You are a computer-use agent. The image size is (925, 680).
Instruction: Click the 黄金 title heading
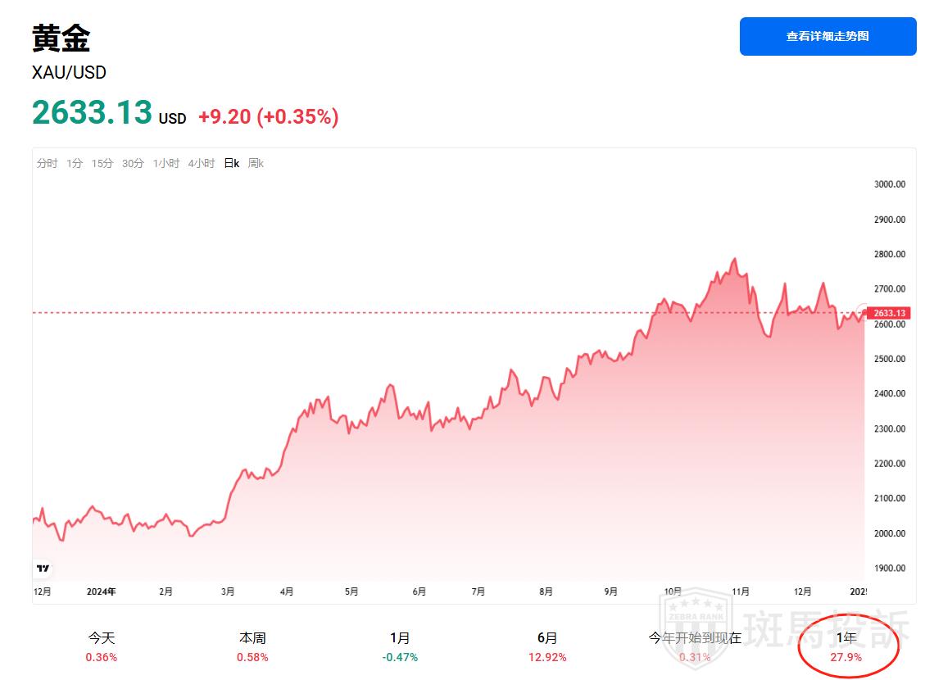tap(61, 39)
